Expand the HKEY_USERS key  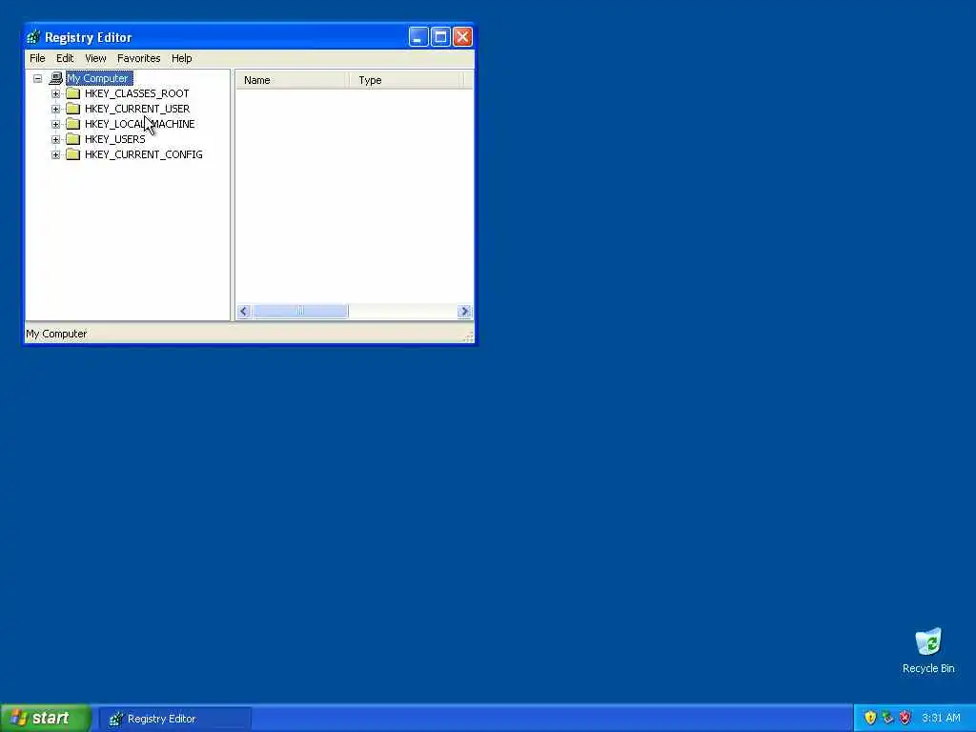[x=55, y=139]
